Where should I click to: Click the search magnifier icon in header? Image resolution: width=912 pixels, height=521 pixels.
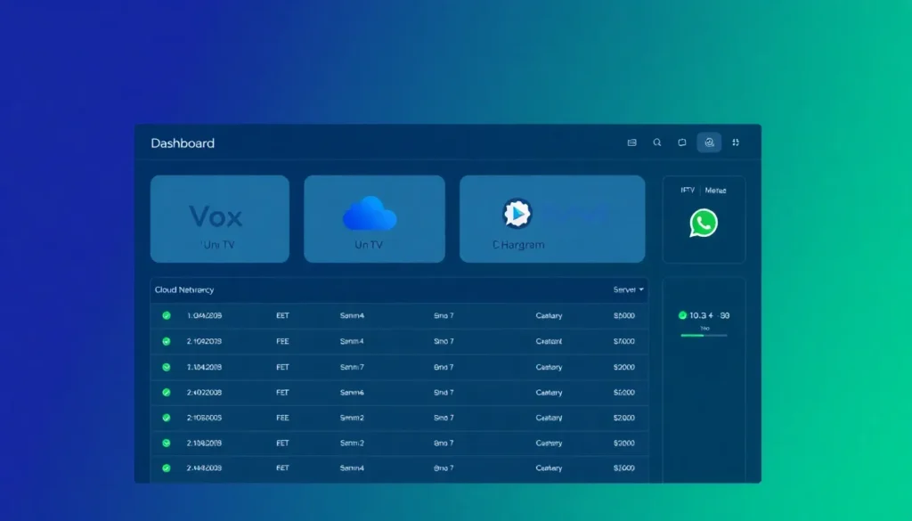(657, 142)
